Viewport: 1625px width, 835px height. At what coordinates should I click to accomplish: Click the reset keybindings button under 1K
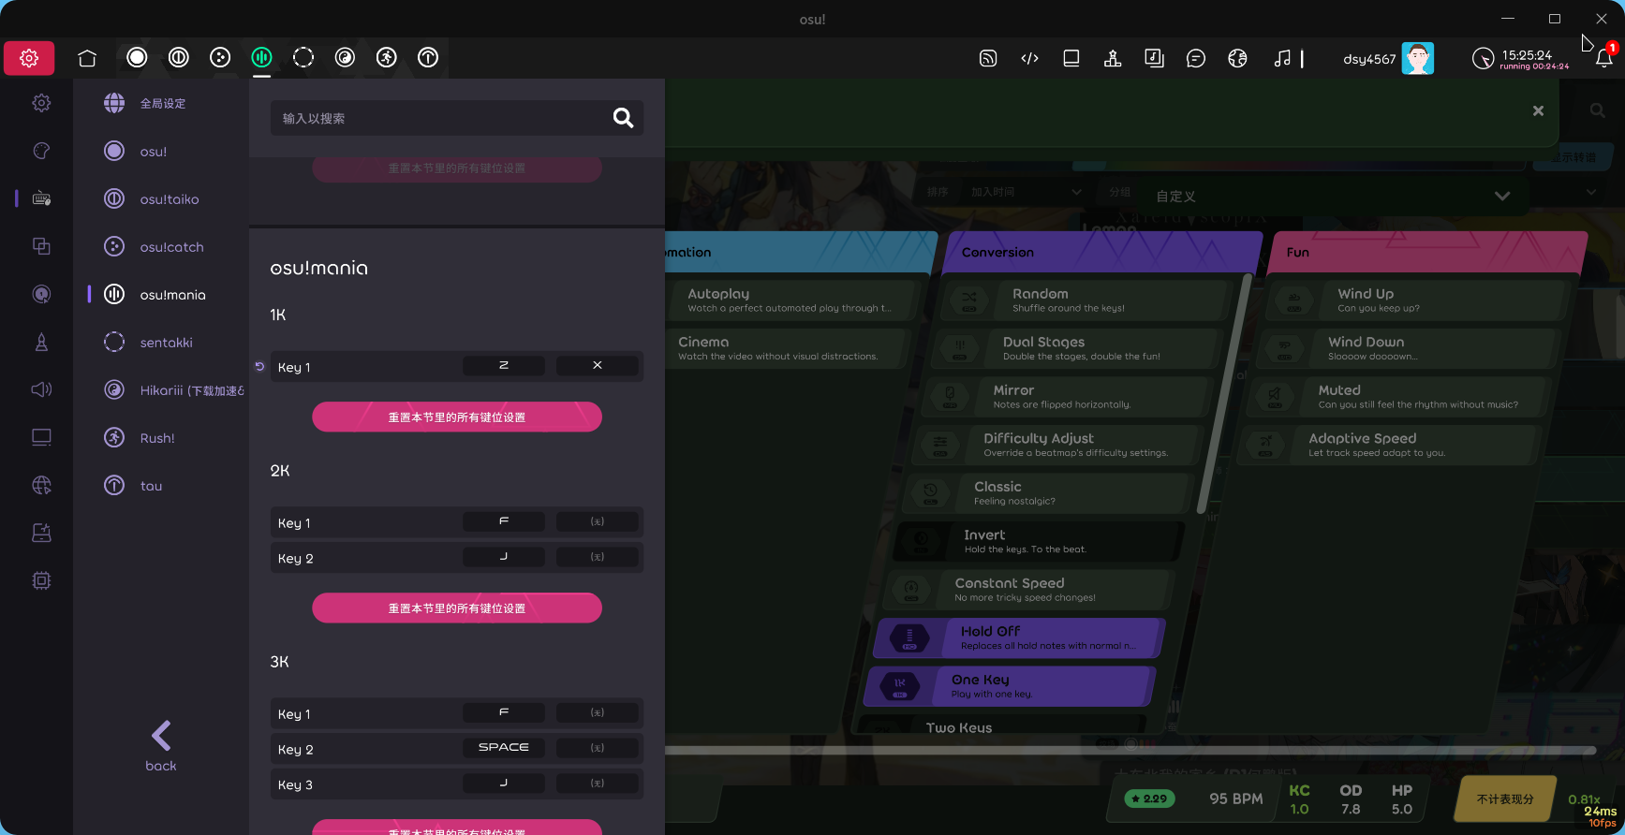pos(457,417)
